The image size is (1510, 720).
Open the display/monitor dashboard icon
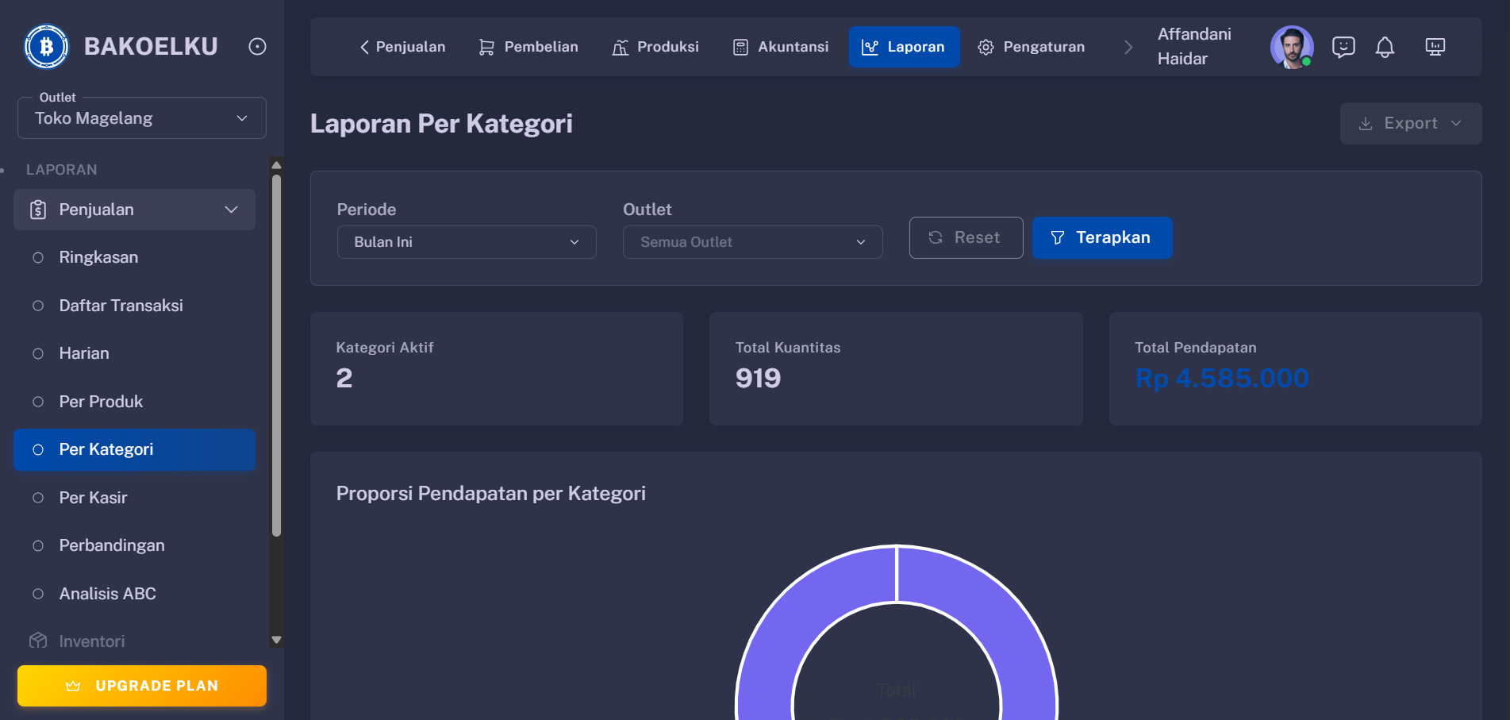1435,47
